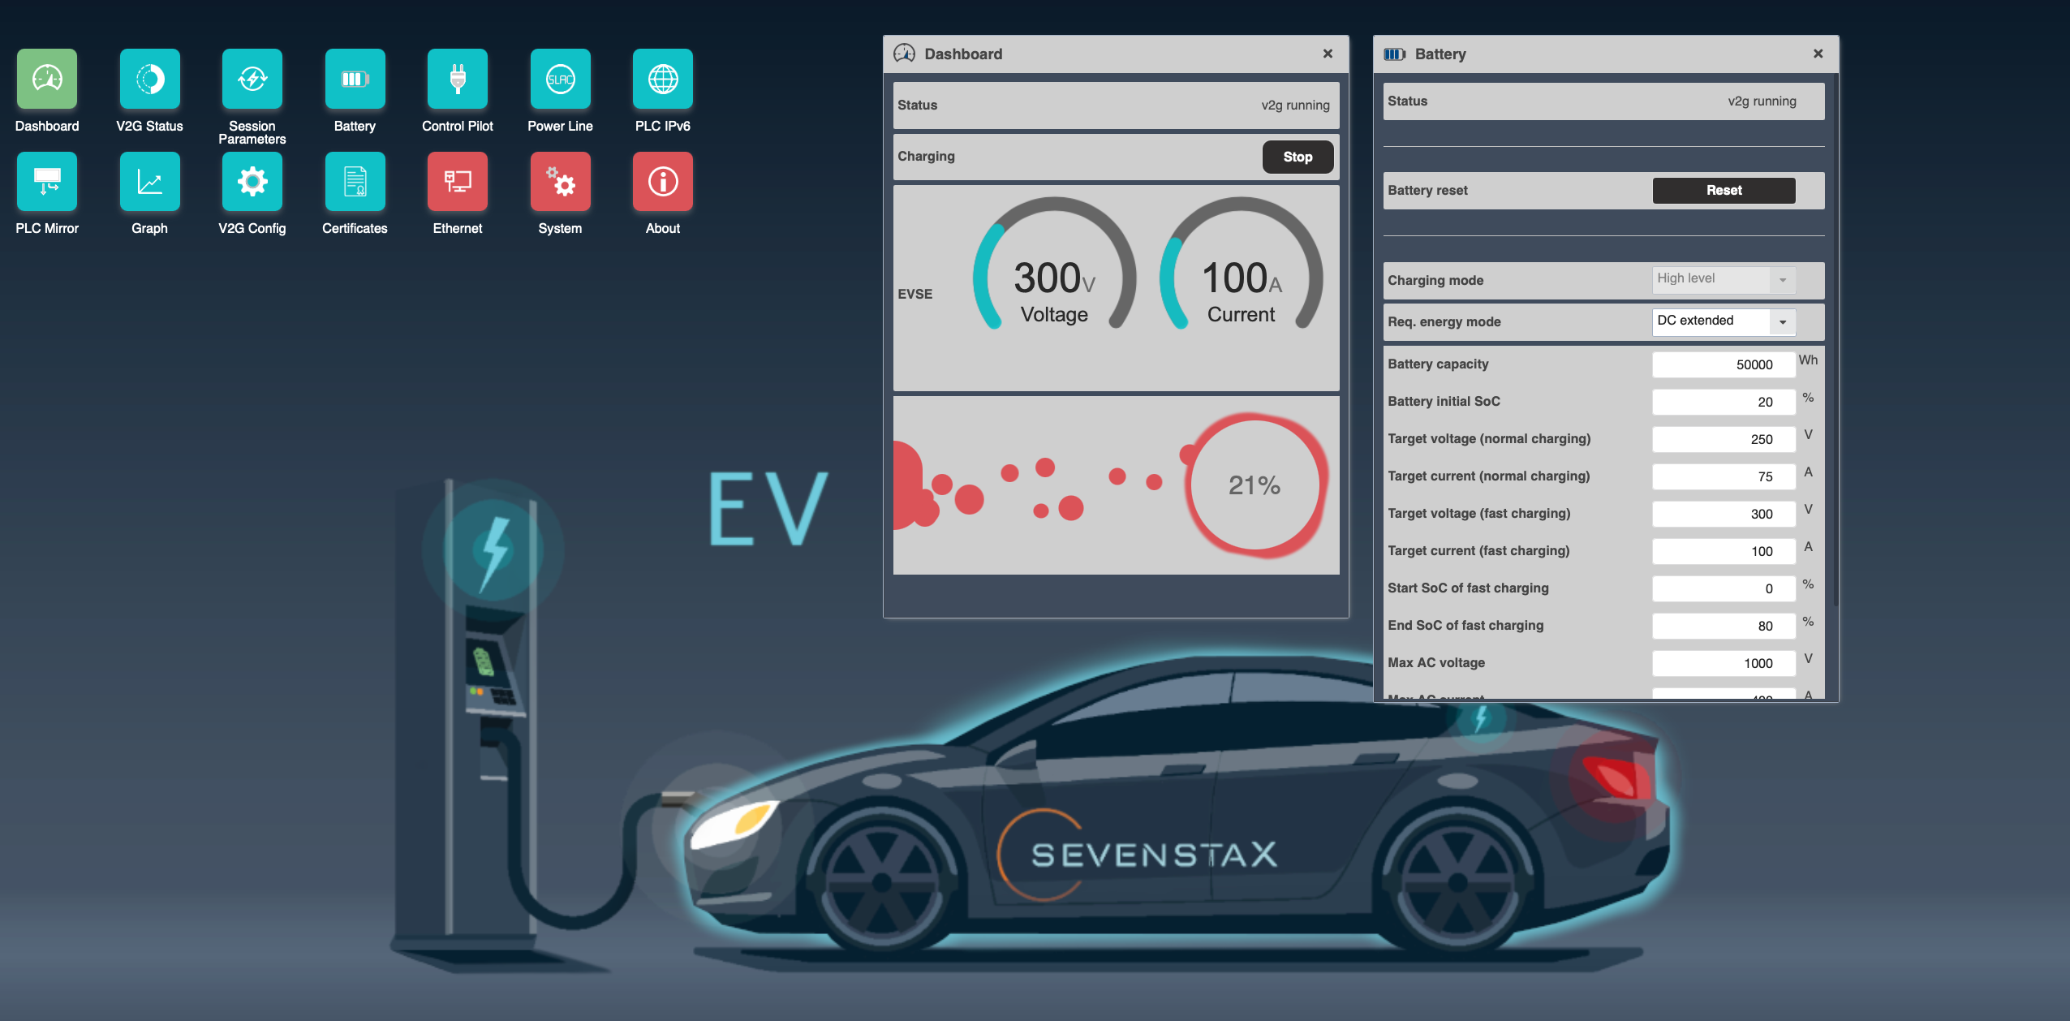Close the Battery panel
The height and width of the screenshot is (1021, 2070).
(x=1818, y=54)
